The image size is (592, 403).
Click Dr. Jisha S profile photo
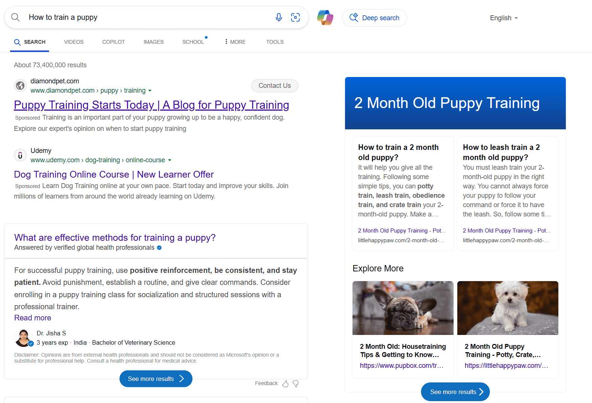point(24,338)
